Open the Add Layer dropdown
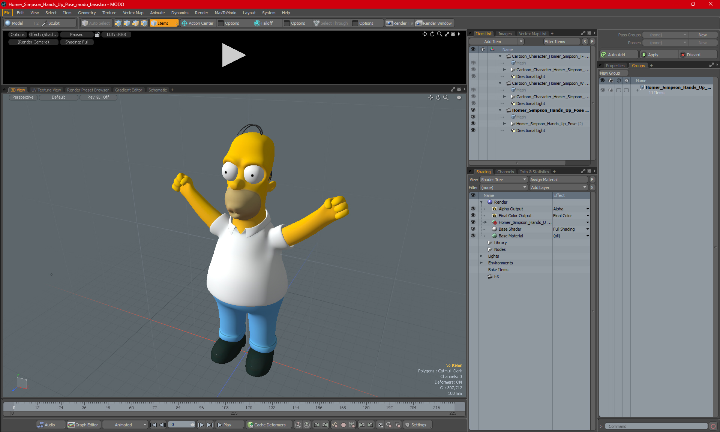 point(558,187)
